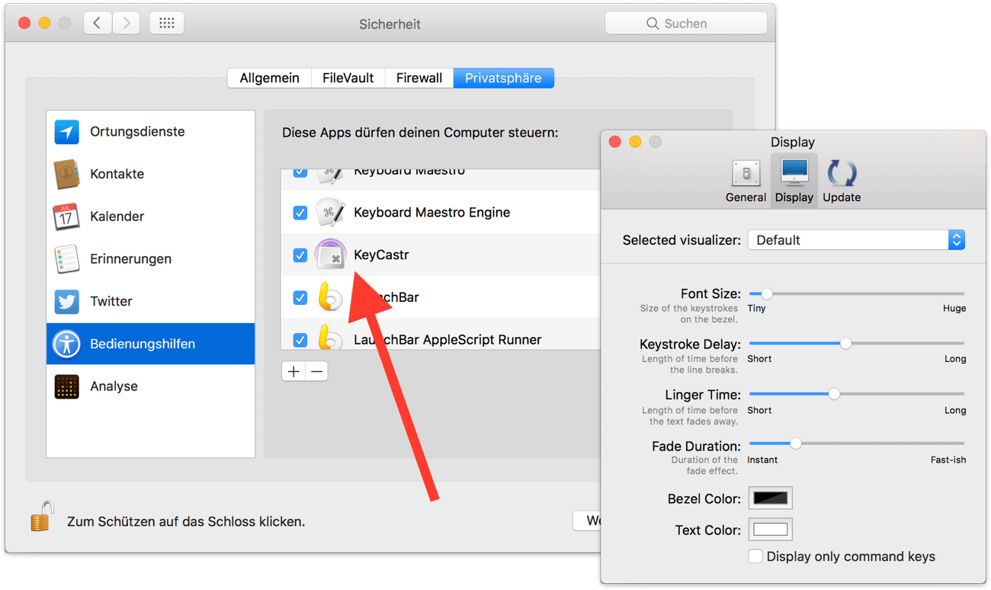Click the Fade Duration slider
This screenshot has height=590, width=991.
[857, 444]
